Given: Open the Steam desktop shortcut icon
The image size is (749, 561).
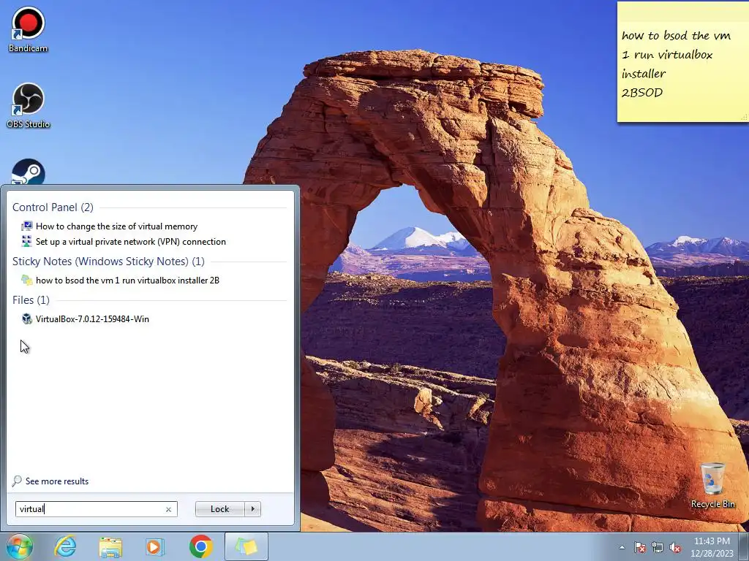Looking at the screenshot, I should point(29,172).
